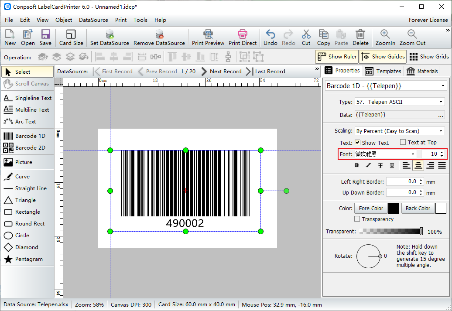Delete the selected object
This screenshot has width=452, height=311.
(360, 38)
